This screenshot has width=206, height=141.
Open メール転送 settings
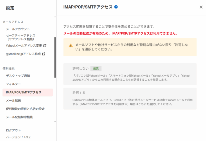[13, 100]
